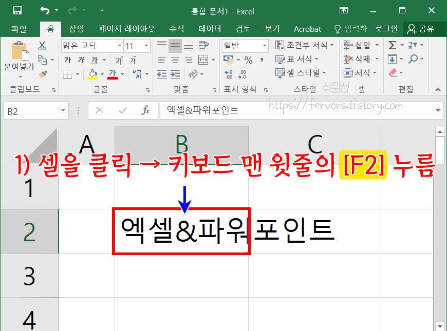Center text horizontally

[175, 60]
